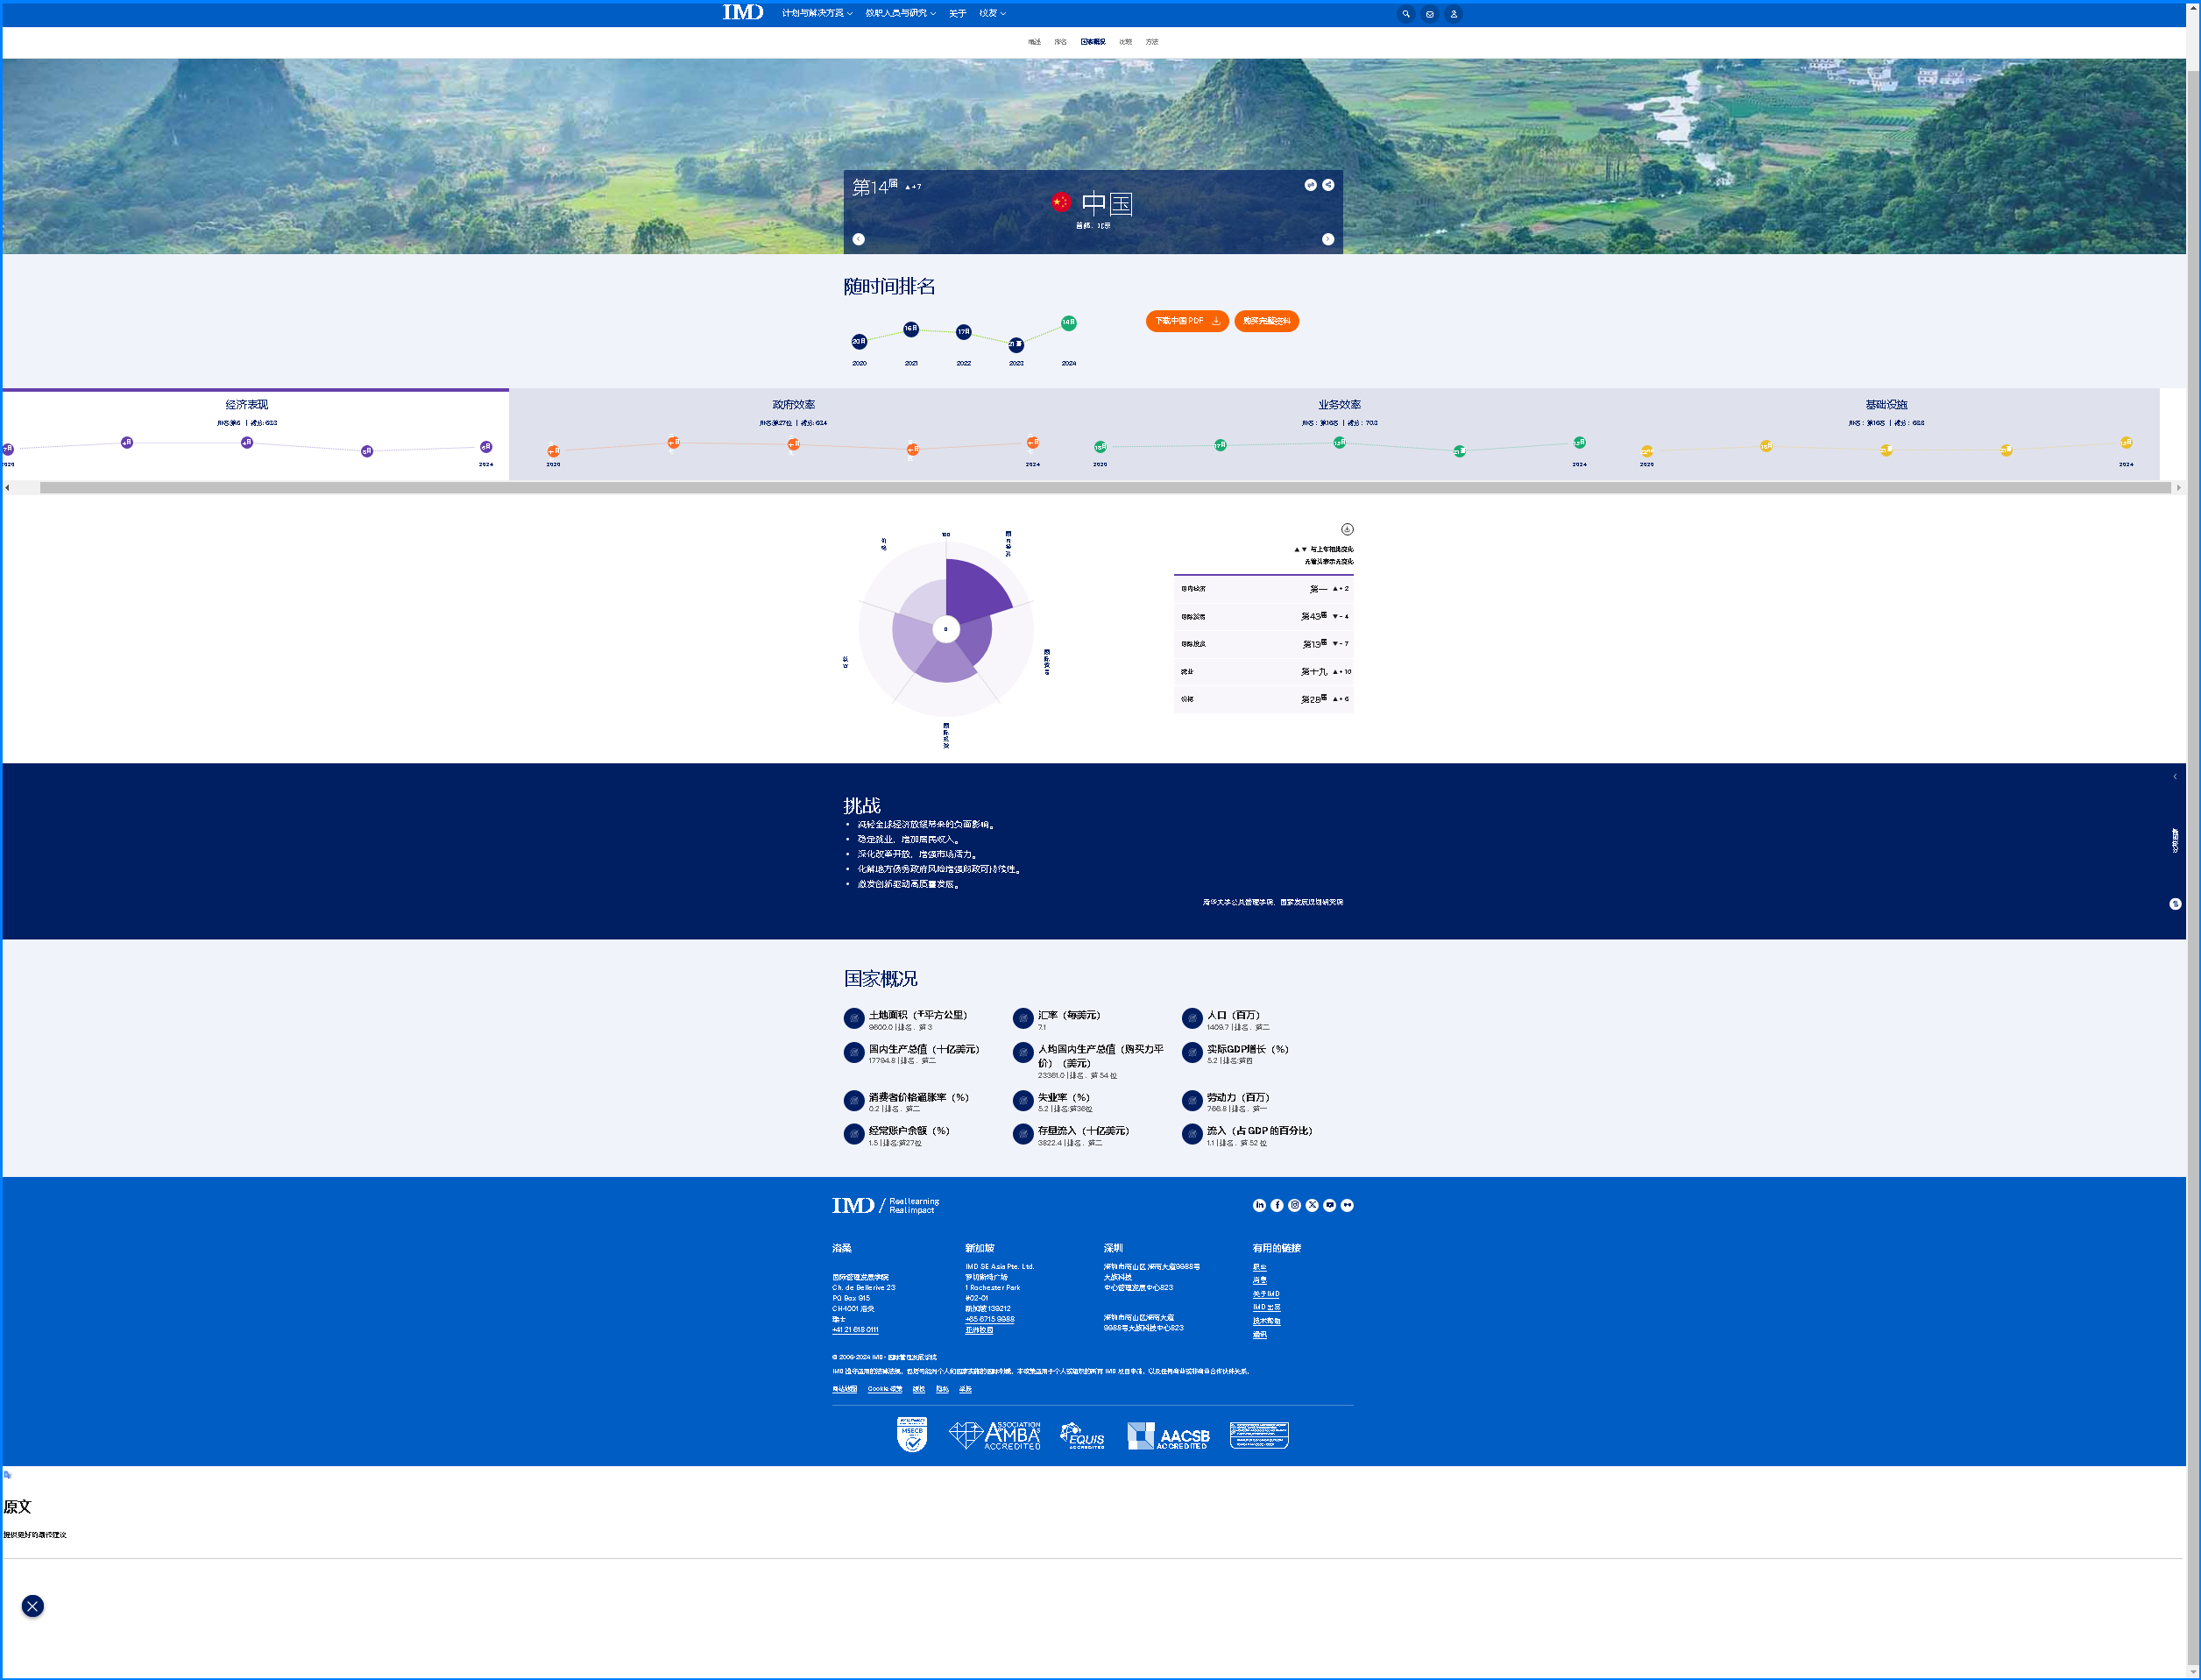
Task: Click the search icon in header
Action: coord(1405,14)
